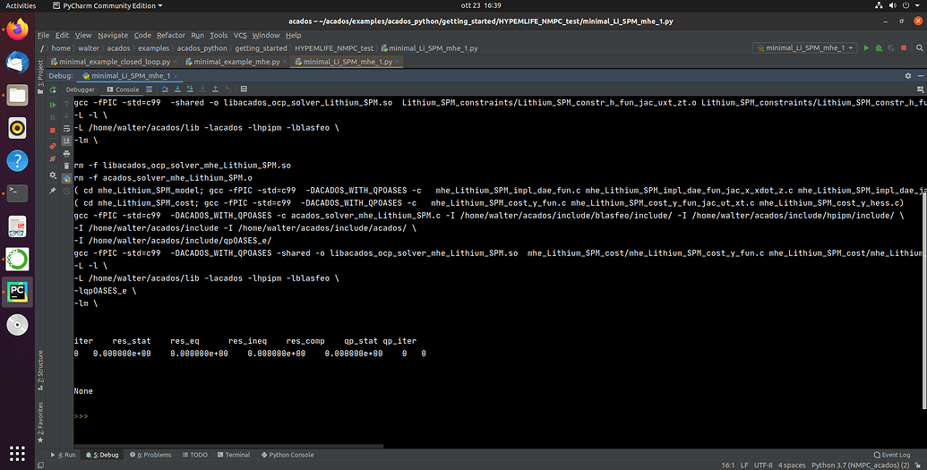The height and width of the screenshot is (470, 927).
Task: Open the Refactor menu
Action: [x=171, y=36]
